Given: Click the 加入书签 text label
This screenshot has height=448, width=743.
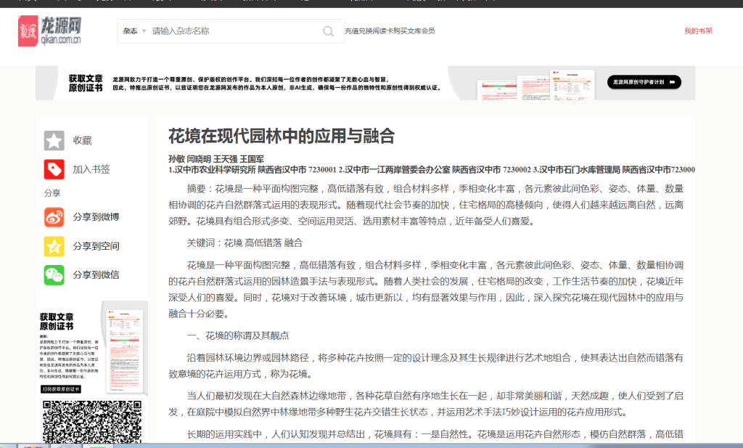Looking at the screenshot, I should tap(91, 169).
